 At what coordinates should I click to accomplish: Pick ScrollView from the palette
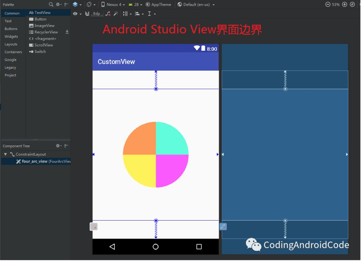point(48,45)
